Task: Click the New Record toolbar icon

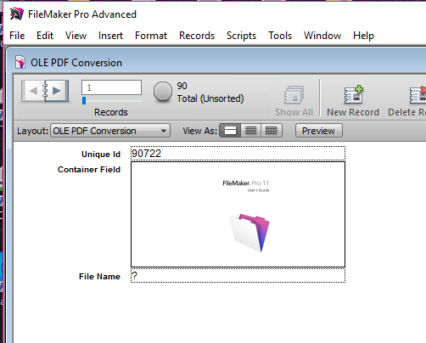Action: tap(353, 94)
